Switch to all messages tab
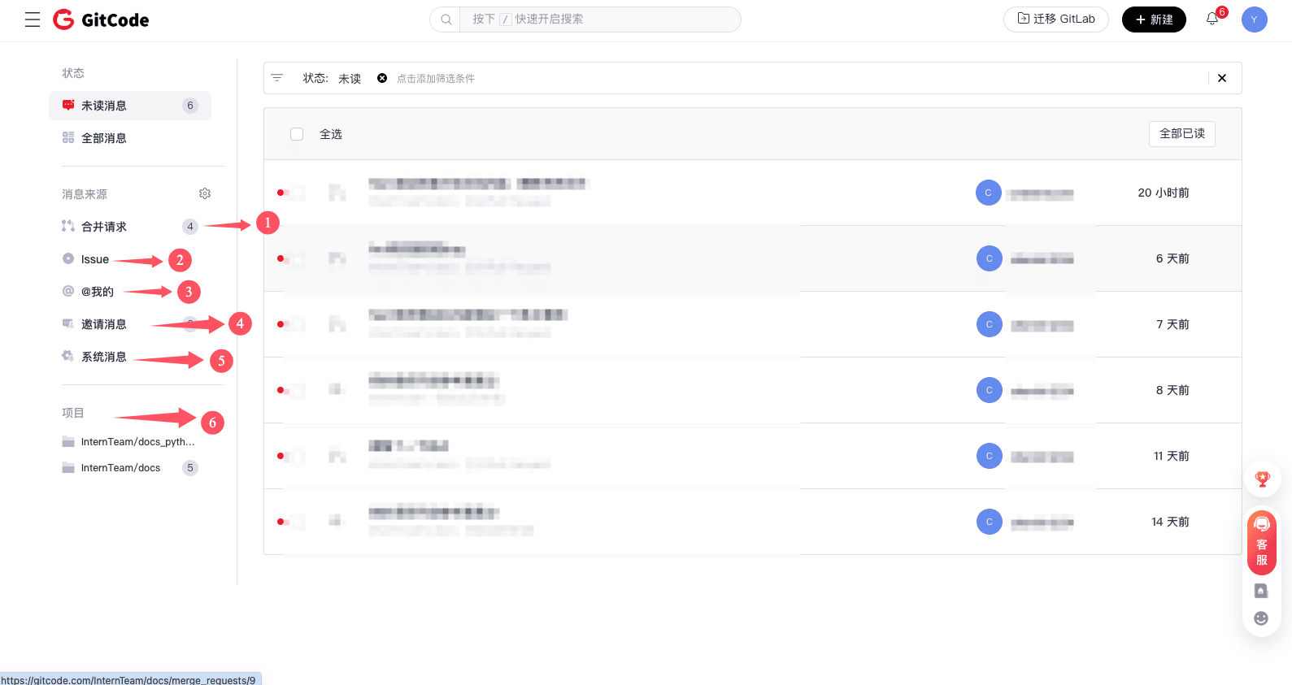Image resolution: width=1292 pixels, height=685 pixels. tap(104, 138)
